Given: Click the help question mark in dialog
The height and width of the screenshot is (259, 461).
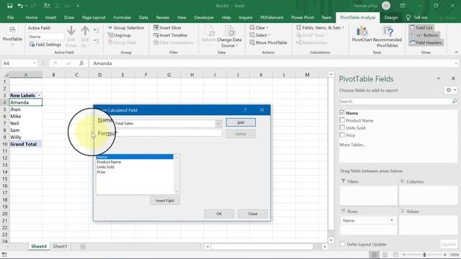Looking at the screenshot, I should point(245,110).
